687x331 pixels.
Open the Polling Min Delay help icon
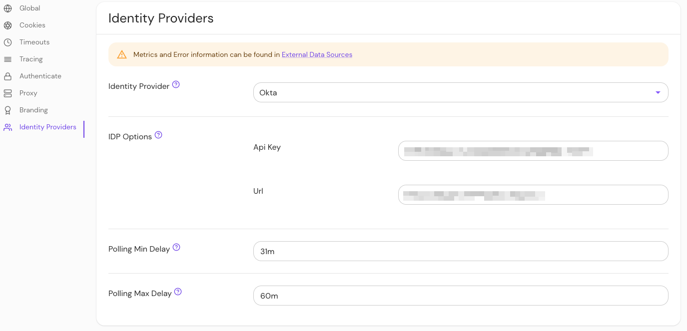(176, 247)
